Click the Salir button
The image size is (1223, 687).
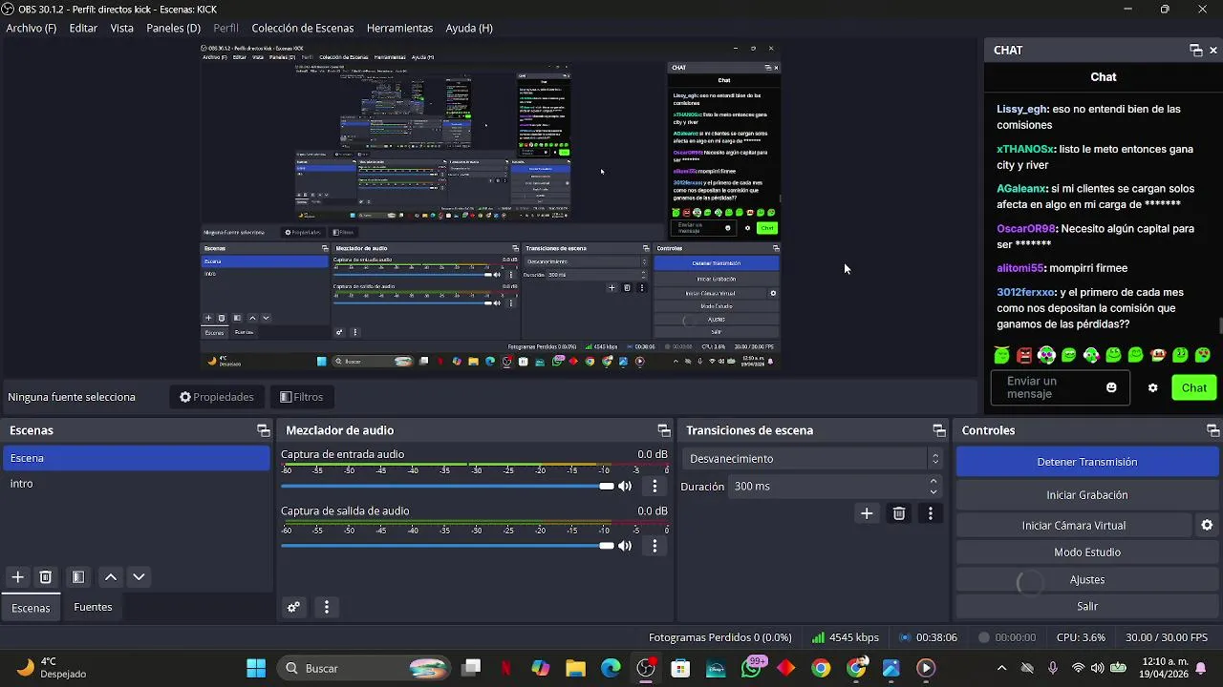coord(1087,606)
